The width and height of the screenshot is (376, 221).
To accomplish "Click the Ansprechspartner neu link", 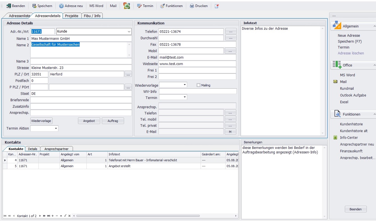I will 357,144.
